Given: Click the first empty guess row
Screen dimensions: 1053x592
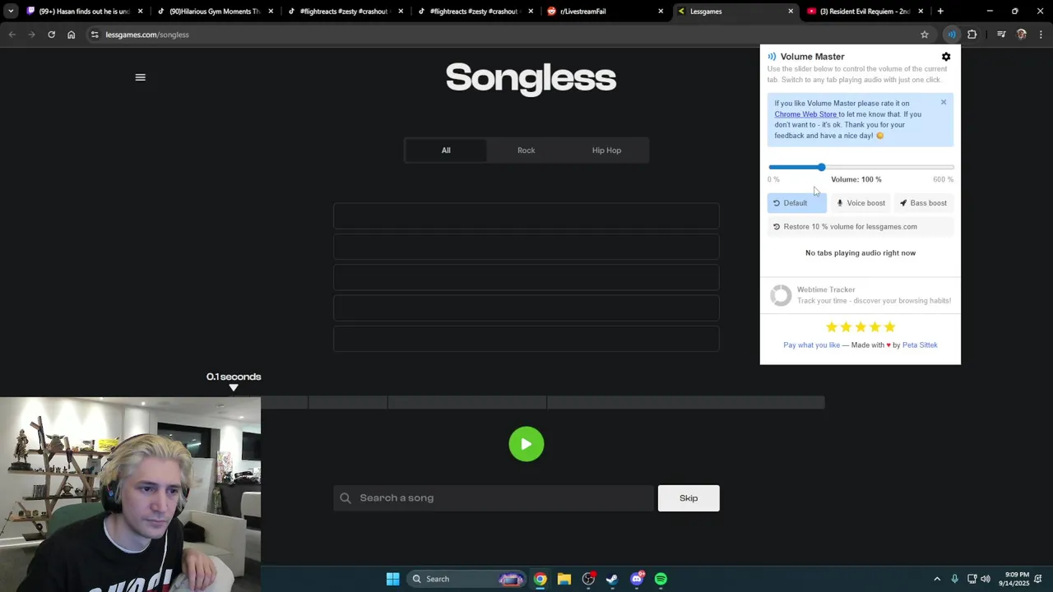Looking at the screenshot, I should (x=526, y=215).
